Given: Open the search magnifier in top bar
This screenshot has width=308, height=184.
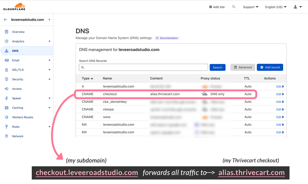Looking at the screenshot, I should pos(234,7).
